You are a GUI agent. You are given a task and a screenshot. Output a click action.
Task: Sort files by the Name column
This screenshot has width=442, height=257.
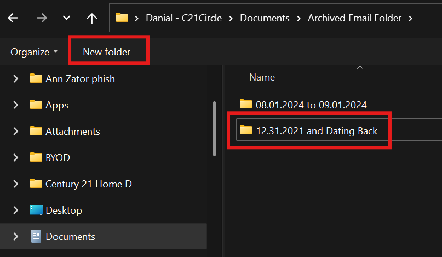point(262,77)
